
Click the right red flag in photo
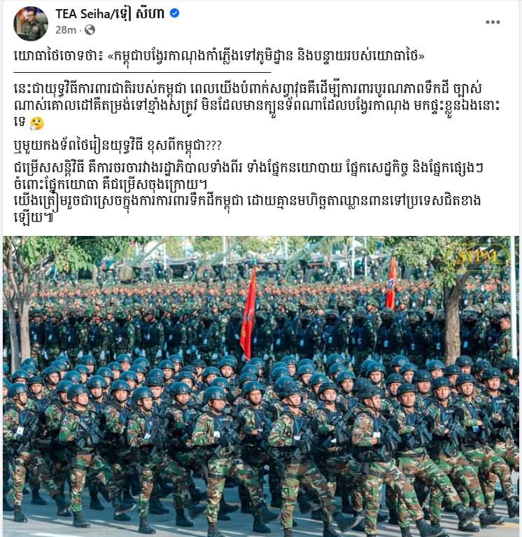[392, 284]
